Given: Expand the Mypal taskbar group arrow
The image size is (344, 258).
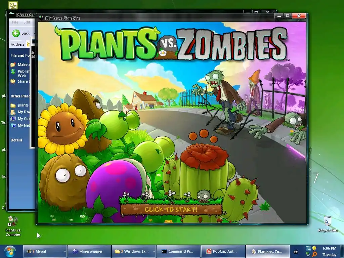Looking at the screenshot, I should [x=65, y=251].
